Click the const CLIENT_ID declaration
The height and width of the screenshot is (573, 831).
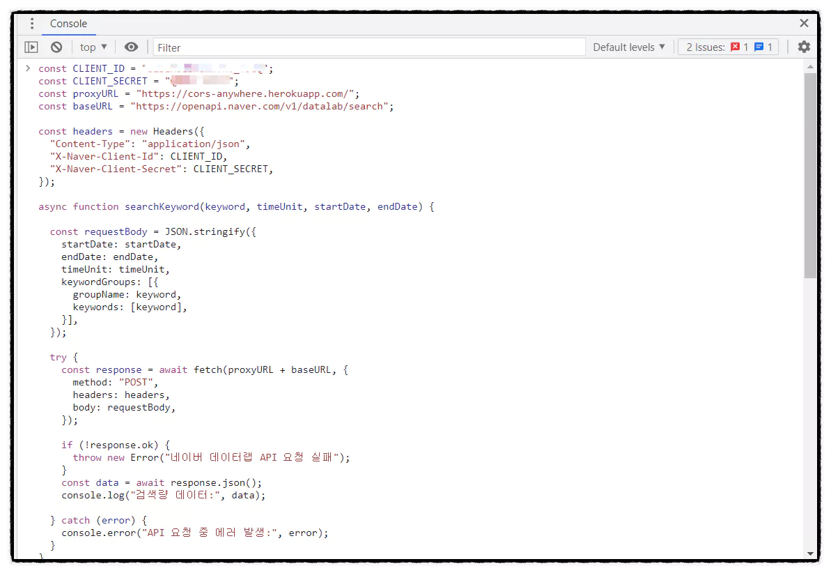pos(156,68)
